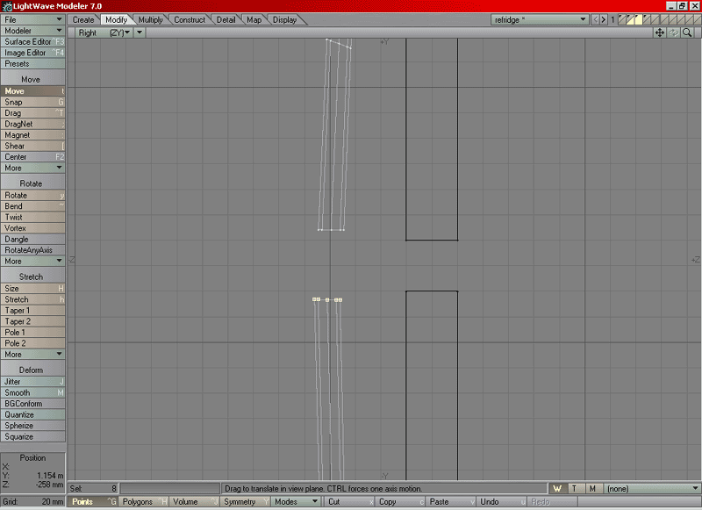Expand More under Stretch section

coord(32,354)
